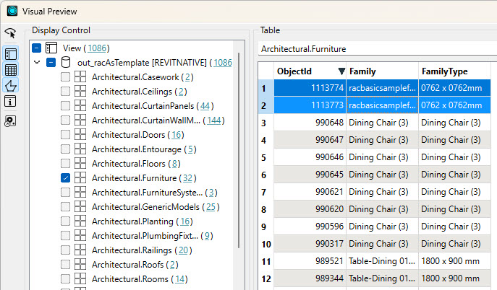Open the 44 count link for CurtainPanels

(205, 106)
